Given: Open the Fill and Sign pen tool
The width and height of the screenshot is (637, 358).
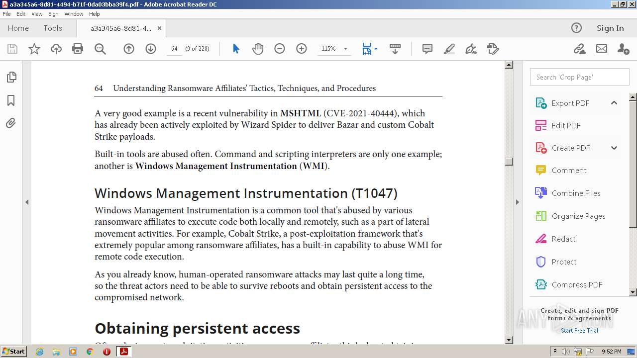Looking at the screenshot, I should [x=471, y=49].
